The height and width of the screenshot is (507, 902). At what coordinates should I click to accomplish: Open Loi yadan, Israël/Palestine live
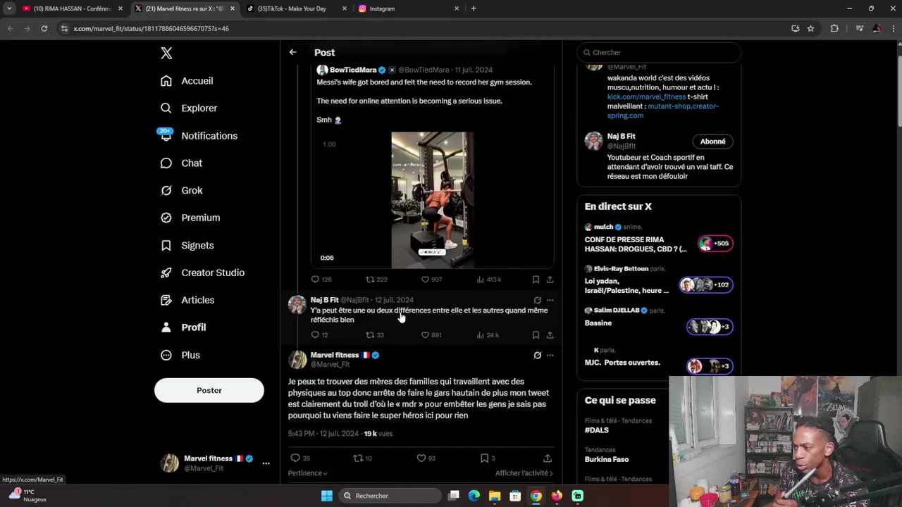[x=659, y=281]
